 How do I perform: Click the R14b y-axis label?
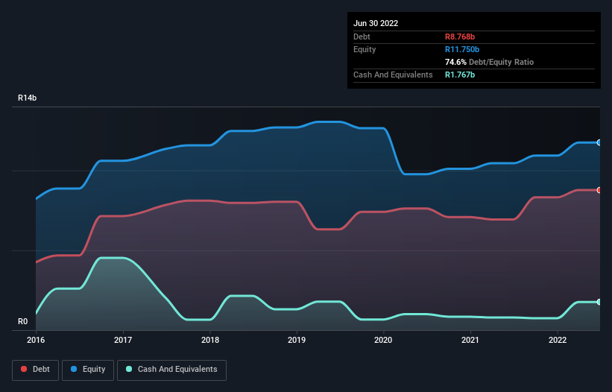pos(28,98)
